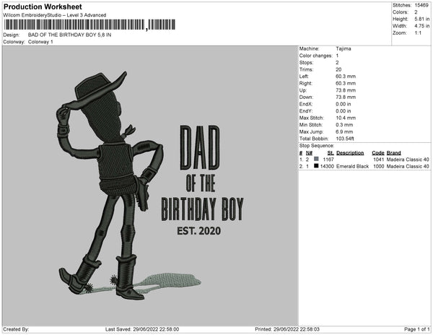
Task: Click the barcode at the top of the worksheet
Action: coord(89,25)
